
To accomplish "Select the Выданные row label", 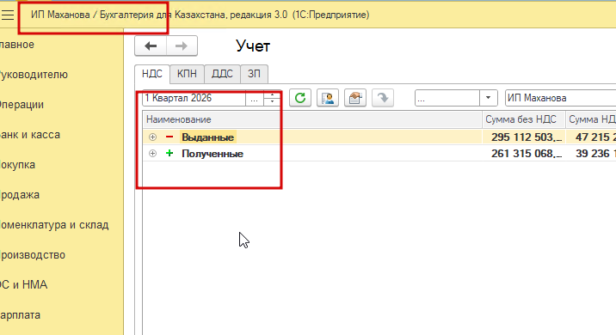I will [x=208, y=137].
